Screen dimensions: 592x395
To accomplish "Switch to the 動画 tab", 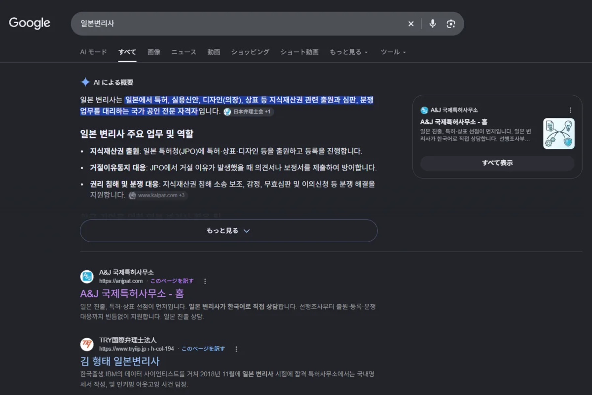I will [x=214, y=52].
